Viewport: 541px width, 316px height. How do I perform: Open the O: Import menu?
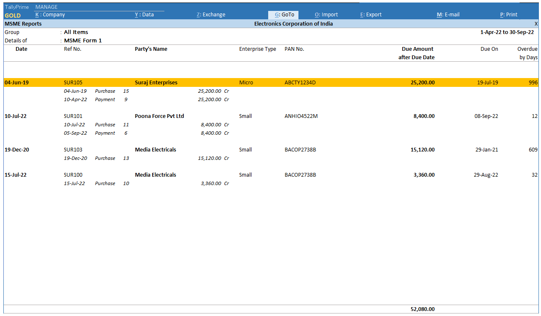click(x=326, y=15)
